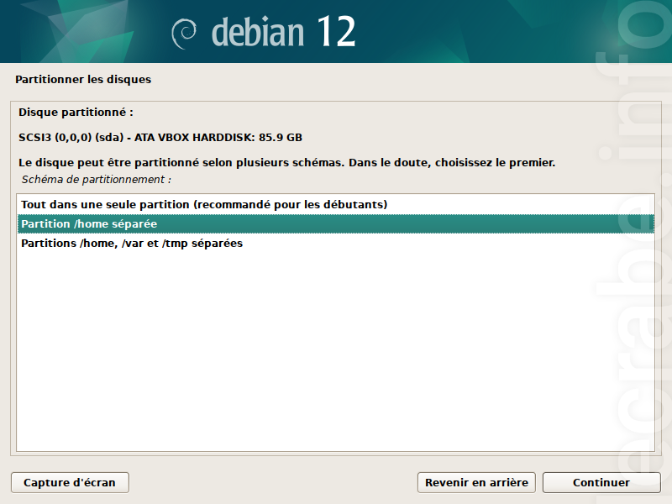Choose 'Partition /home séparée' scheme

click(335, 223)
